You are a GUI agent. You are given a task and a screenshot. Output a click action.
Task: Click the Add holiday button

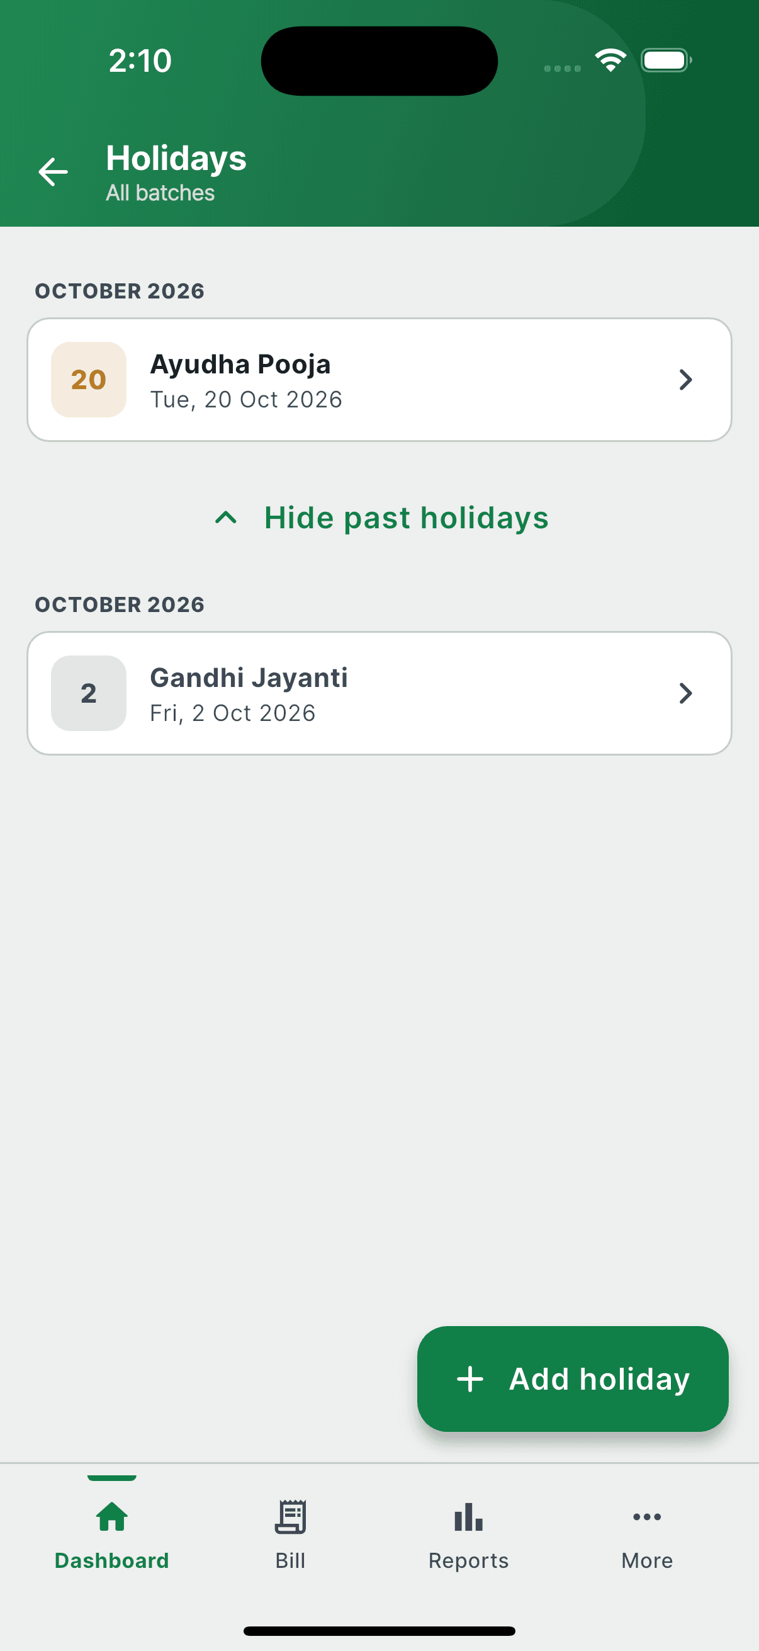pyautogui.click(x=573, y=1378)
